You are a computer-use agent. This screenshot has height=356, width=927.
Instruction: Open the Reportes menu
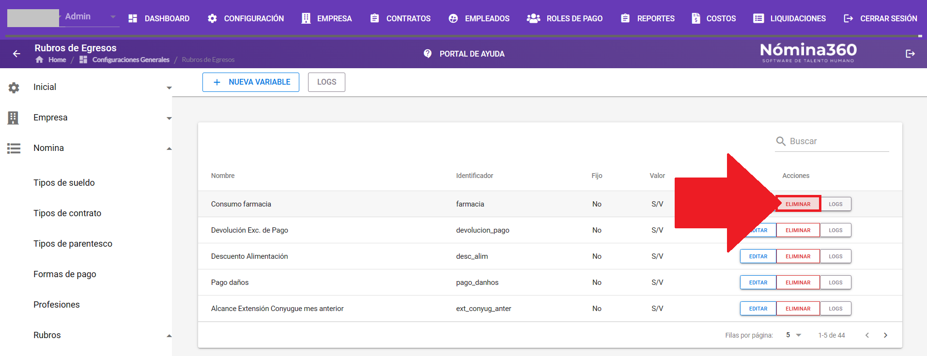648,18
